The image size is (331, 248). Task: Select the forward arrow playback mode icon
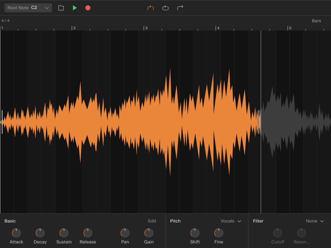[180, 8]
